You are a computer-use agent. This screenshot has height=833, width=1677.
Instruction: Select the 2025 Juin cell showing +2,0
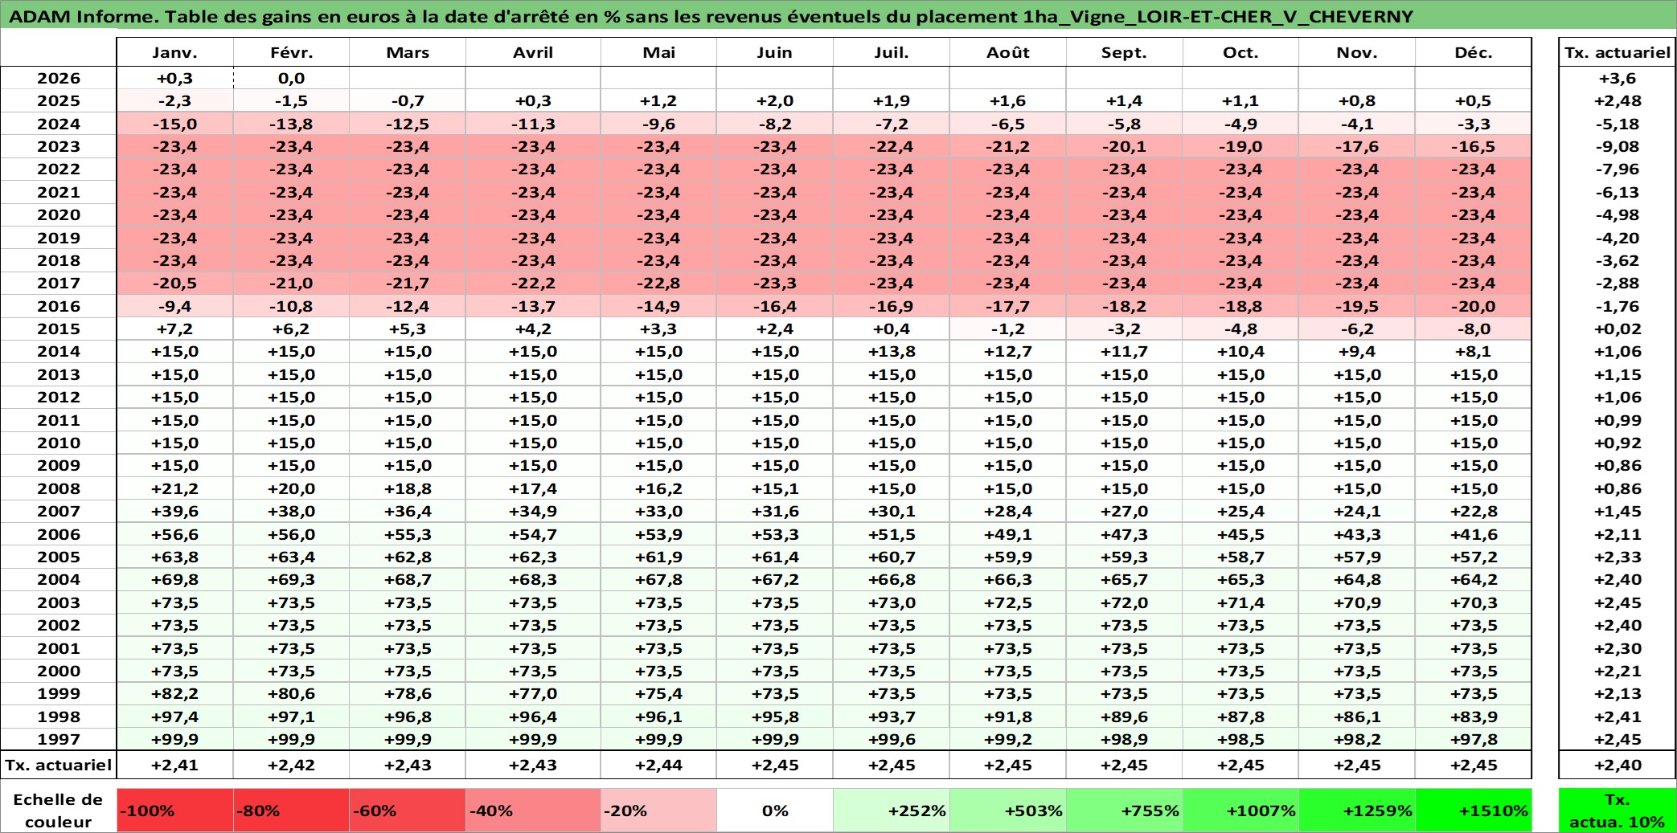click(775, 100)
